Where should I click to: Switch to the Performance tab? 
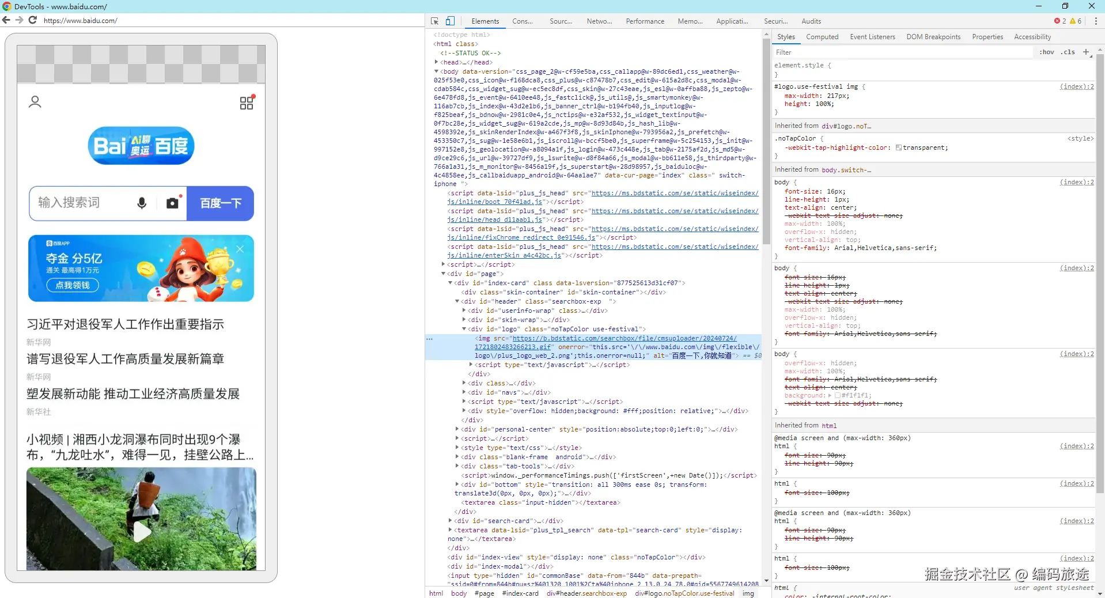click(645, 21)
